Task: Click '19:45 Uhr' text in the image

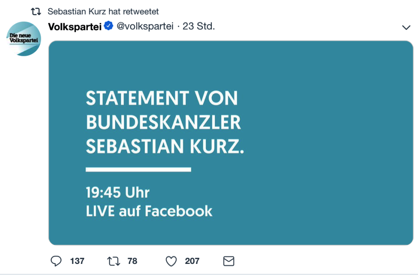Action: [x=118, y=192]
